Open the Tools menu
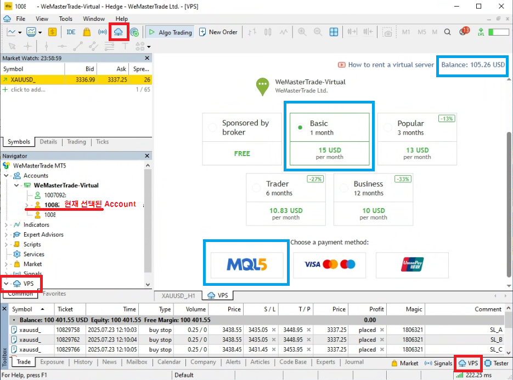The width and height of the screenshot is (513, 380). click(x=65, y=19)
